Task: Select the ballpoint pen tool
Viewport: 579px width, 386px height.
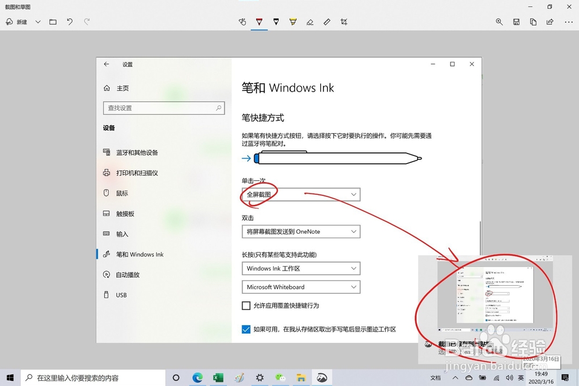Action: [x=259, y=21]
